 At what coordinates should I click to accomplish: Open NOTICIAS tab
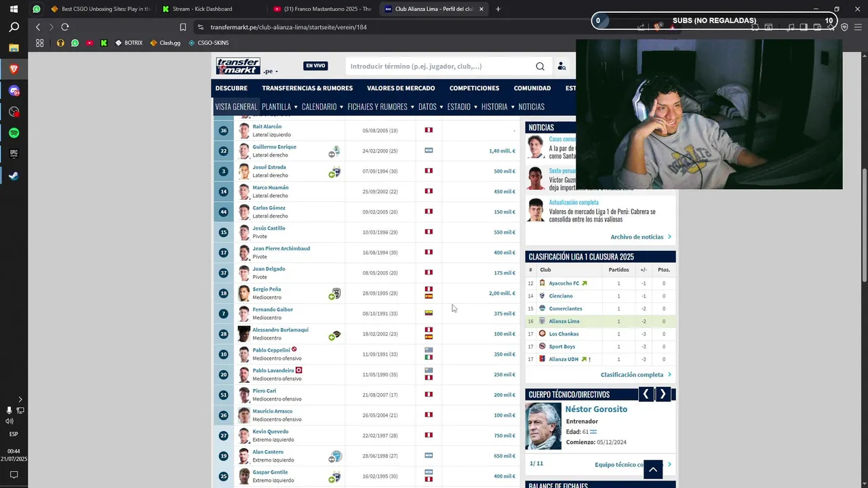click(x=532, y=106)
